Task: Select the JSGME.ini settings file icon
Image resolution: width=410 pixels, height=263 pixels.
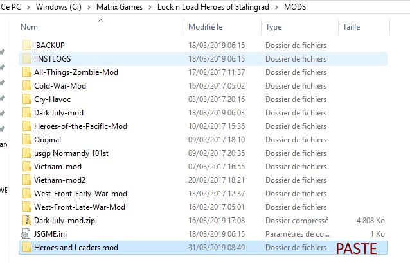Action: point(26,233)
